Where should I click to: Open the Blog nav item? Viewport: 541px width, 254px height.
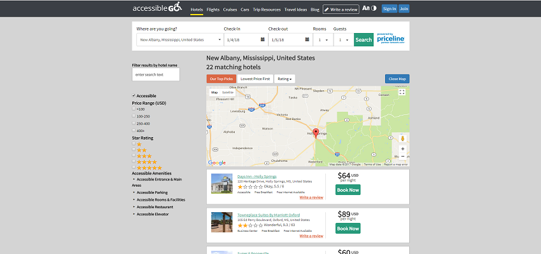[315, 10]
